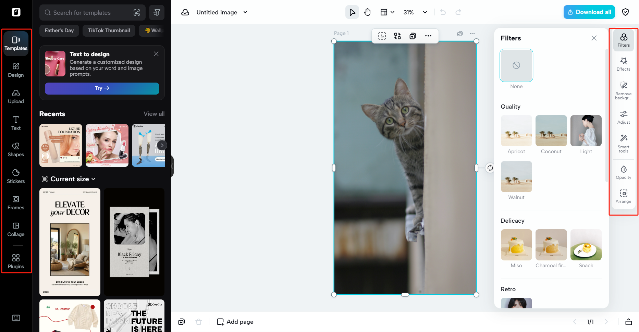Open the Adjust panel
Image resolution: width=639 pixels, height=332 pixels.
pyautogui.click(x=623, y=116)
